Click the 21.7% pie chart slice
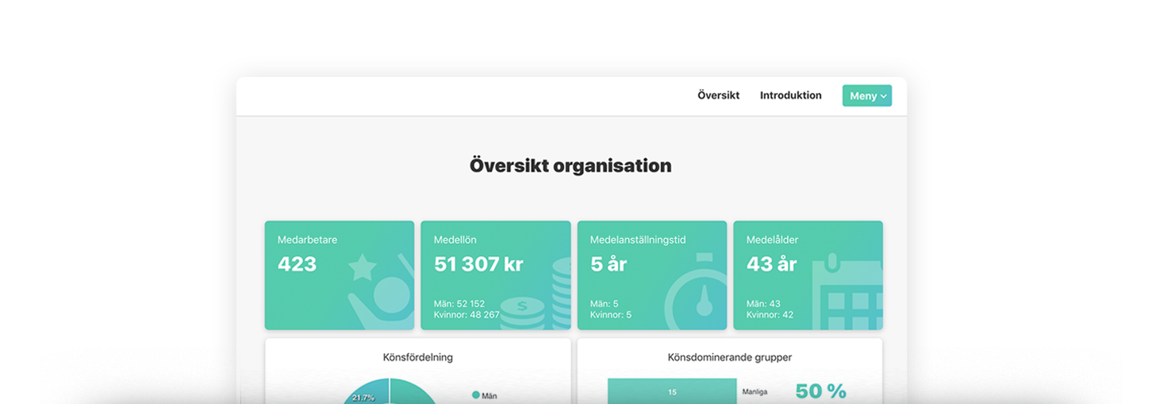This screenshot has width=1171, height=404. coord(367,394)
